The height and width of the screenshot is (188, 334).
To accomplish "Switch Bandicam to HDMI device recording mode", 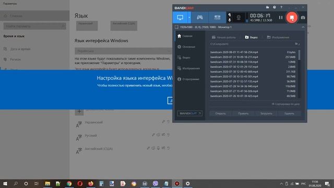I will click(x=217, y=17).
